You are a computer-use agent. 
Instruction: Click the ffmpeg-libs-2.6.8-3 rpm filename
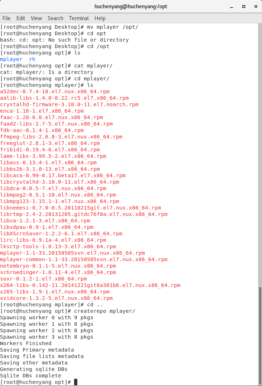coord(61,137)
